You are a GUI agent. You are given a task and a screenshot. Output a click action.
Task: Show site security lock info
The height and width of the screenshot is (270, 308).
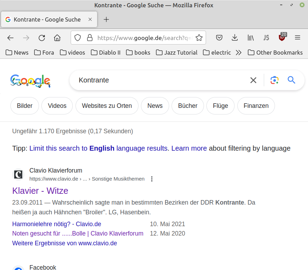tap(90, 38)
